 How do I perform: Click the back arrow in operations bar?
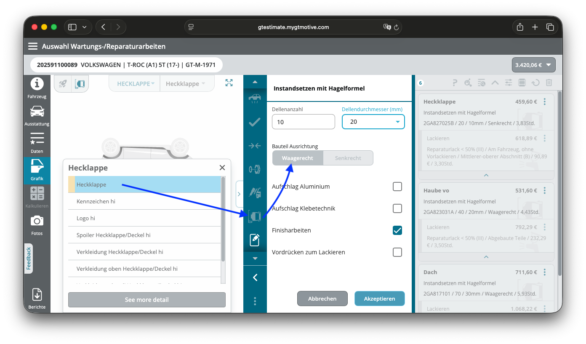tap(255, 277)
